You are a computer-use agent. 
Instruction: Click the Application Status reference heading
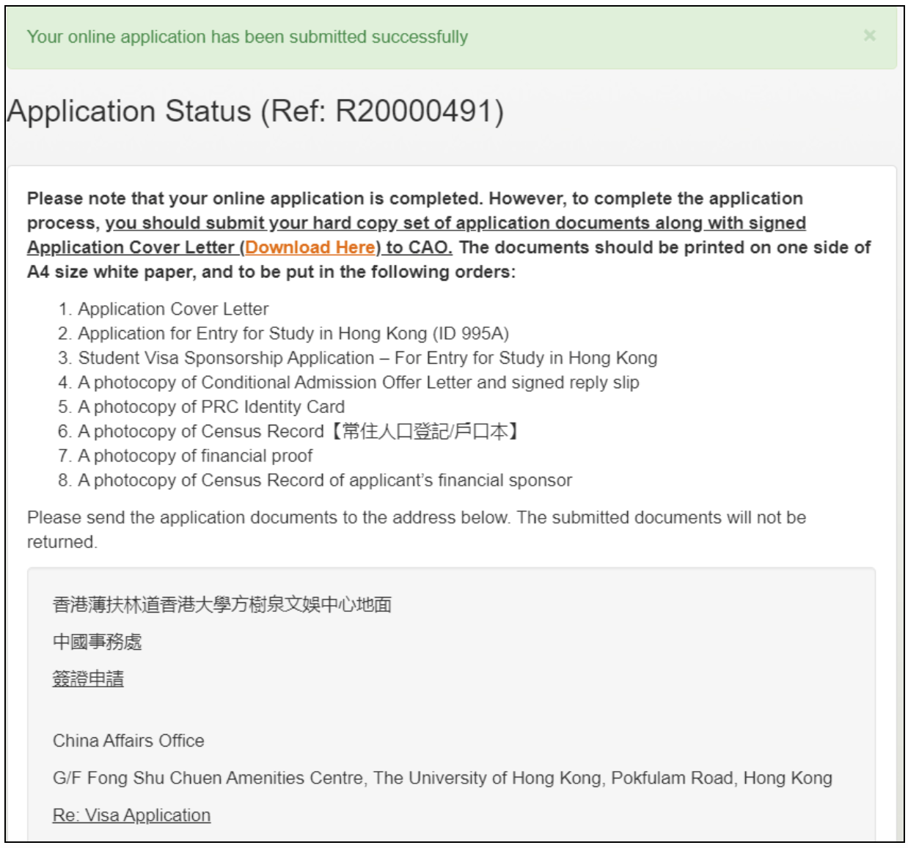tap(255, 112)
